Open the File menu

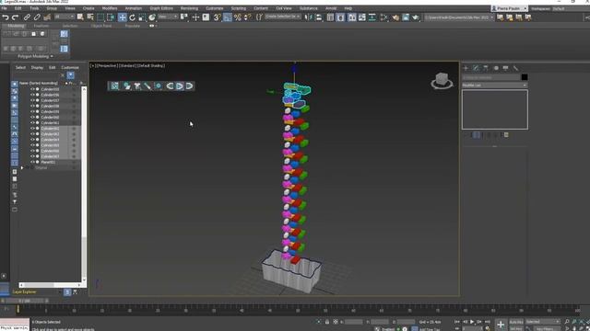click(4, 8)
